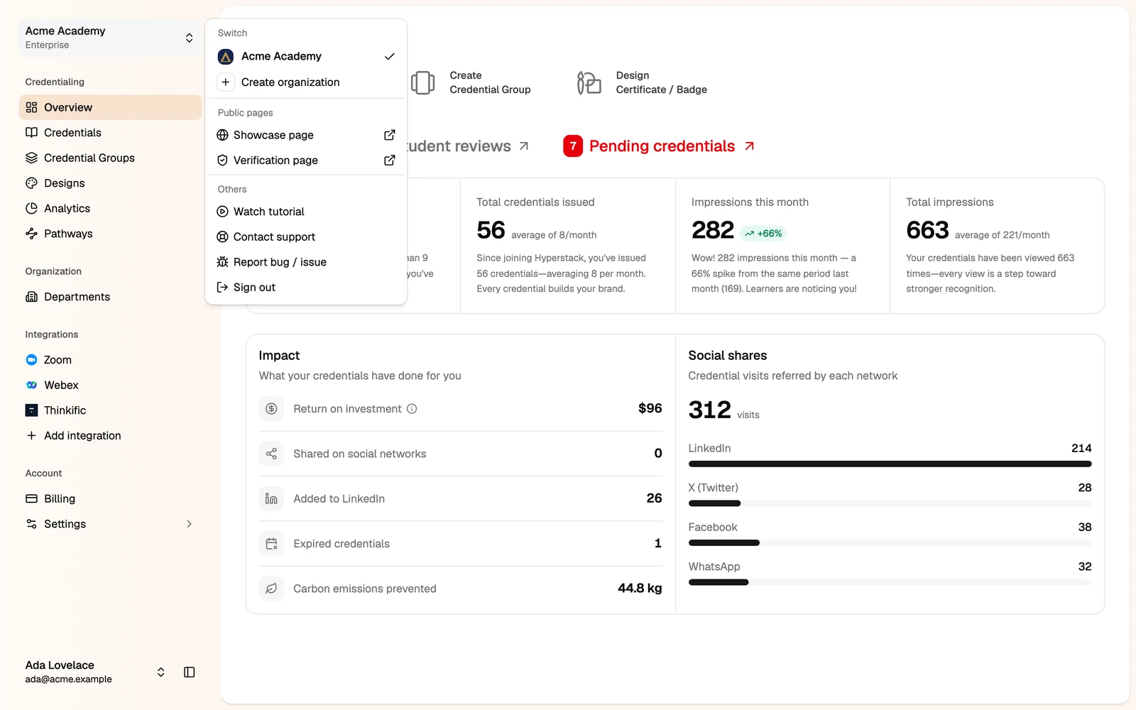Go to Credential Groups section

pyautogui.click(x=110, y=158)
